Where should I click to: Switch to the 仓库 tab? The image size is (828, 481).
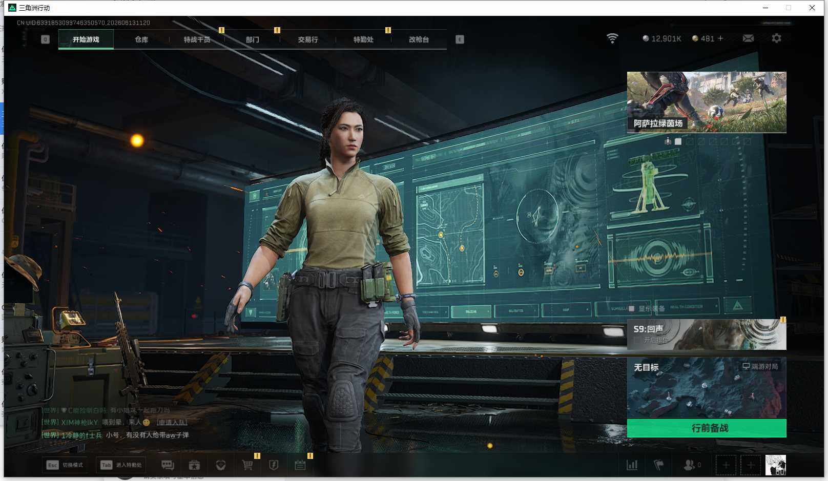click(x=141, y=39)
